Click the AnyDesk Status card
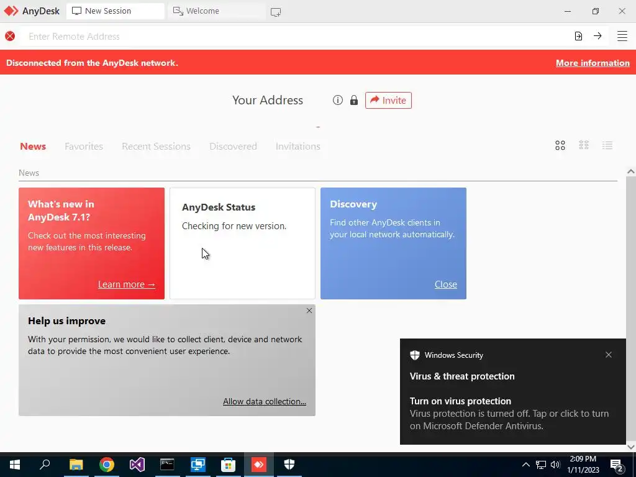Image resolution: width=636 pixels, height=477 pixels. click(x=243, y=243)
